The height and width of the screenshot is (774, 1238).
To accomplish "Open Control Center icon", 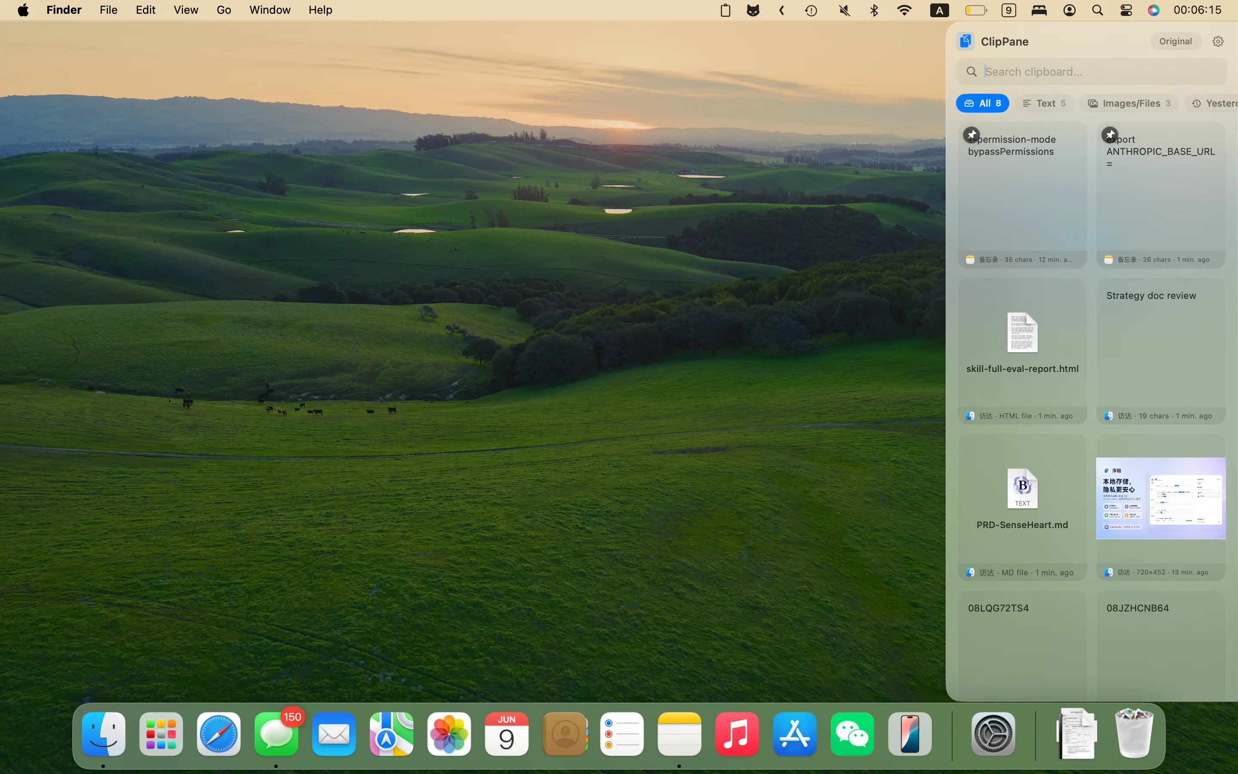I will [x=1126, y=10].
